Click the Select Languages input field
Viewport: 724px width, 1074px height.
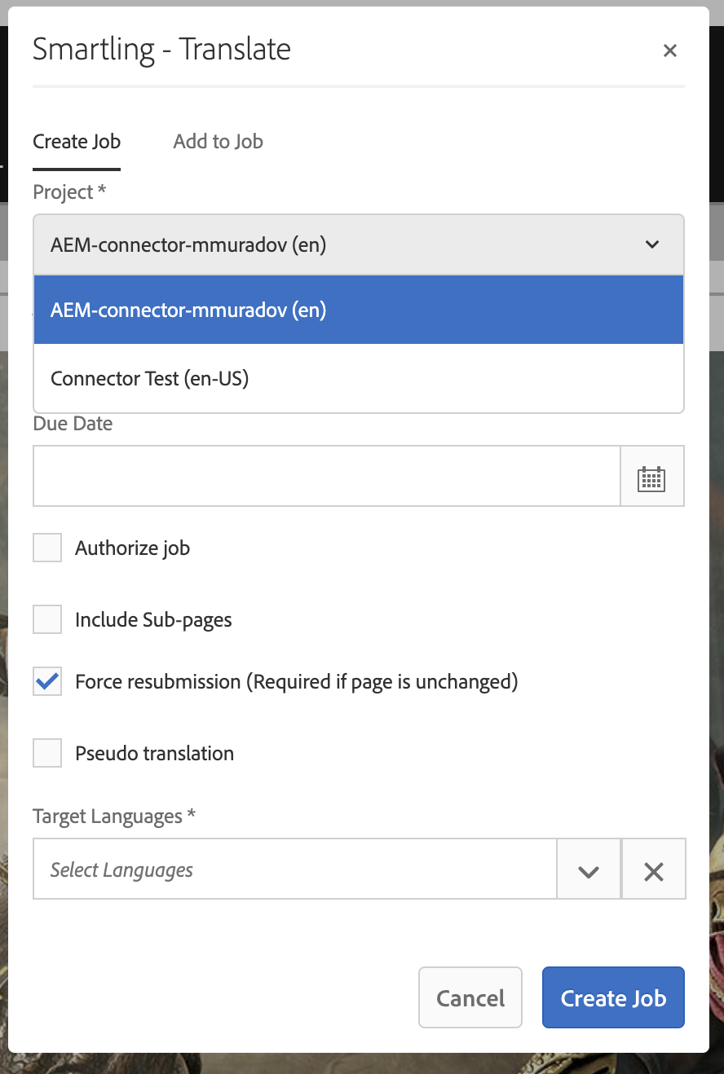[294, 870]
